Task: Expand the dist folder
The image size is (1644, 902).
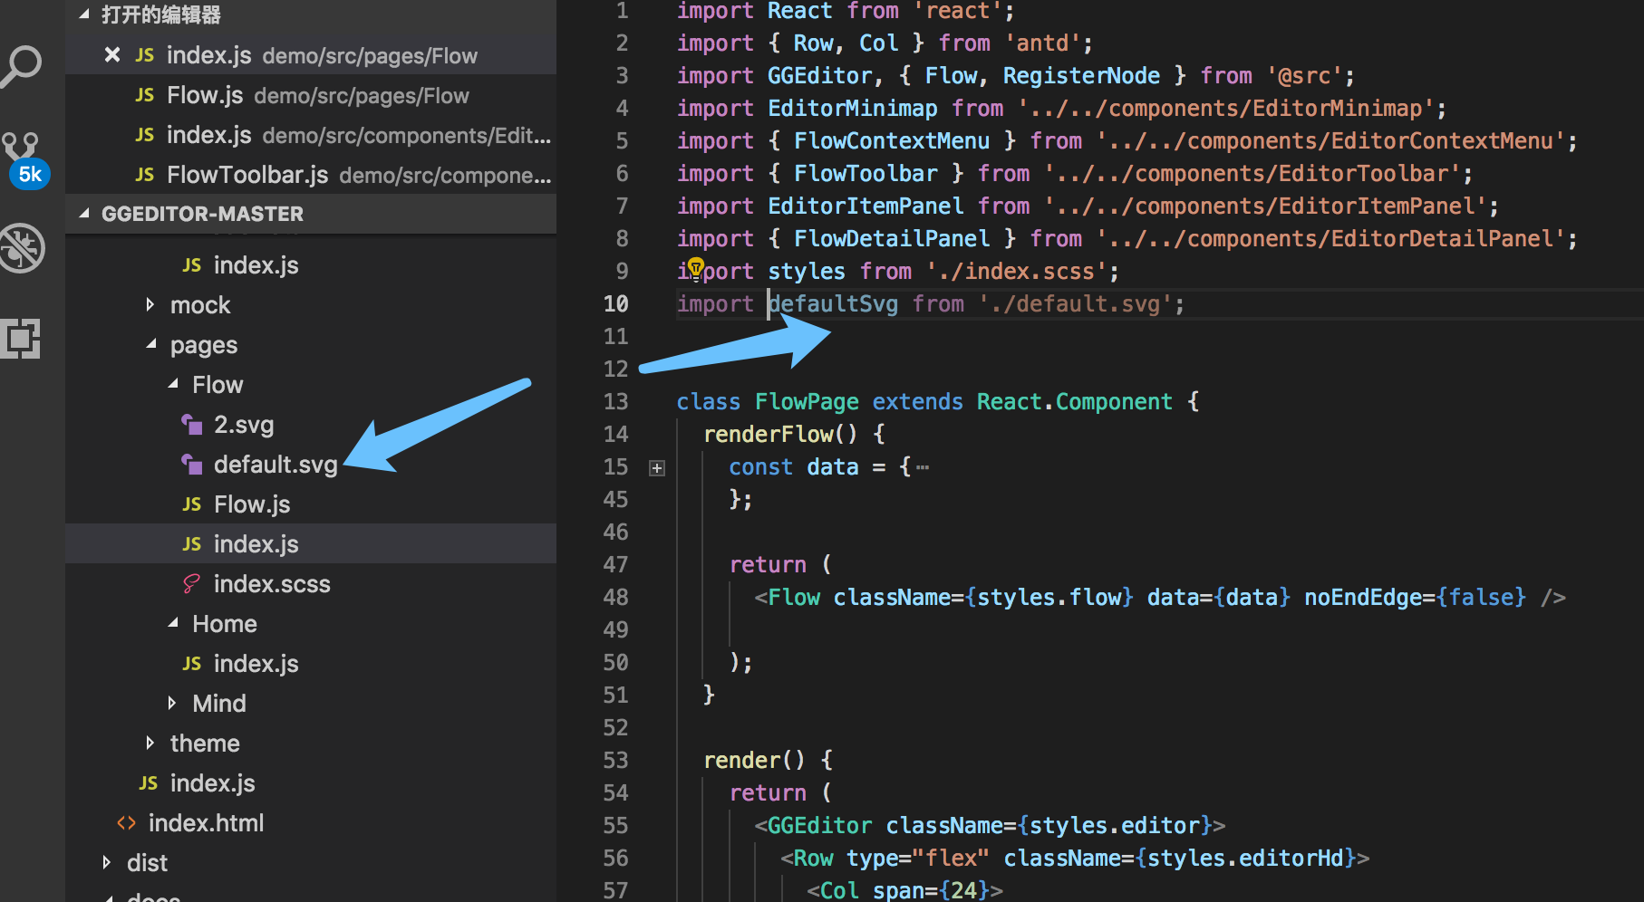Action: point(106,862)
